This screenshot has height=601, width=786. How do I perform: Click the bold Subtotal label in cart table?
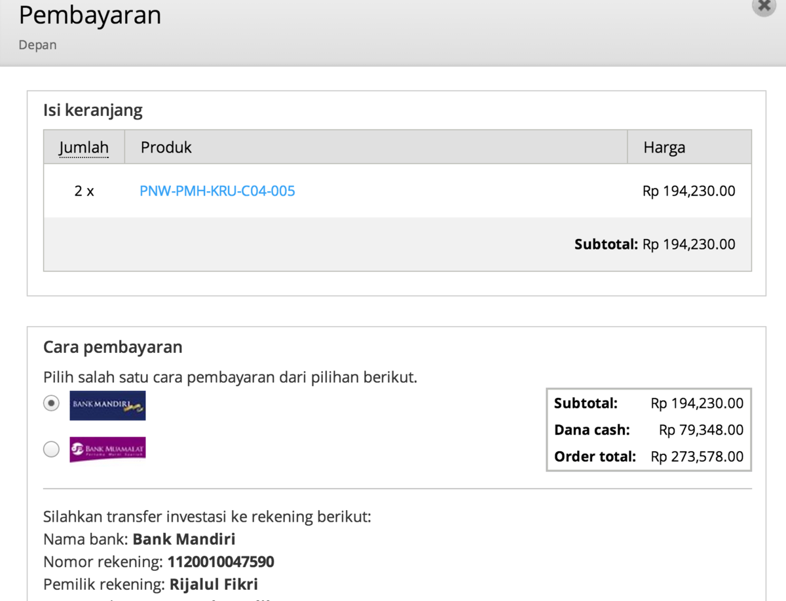coord(606,244)
